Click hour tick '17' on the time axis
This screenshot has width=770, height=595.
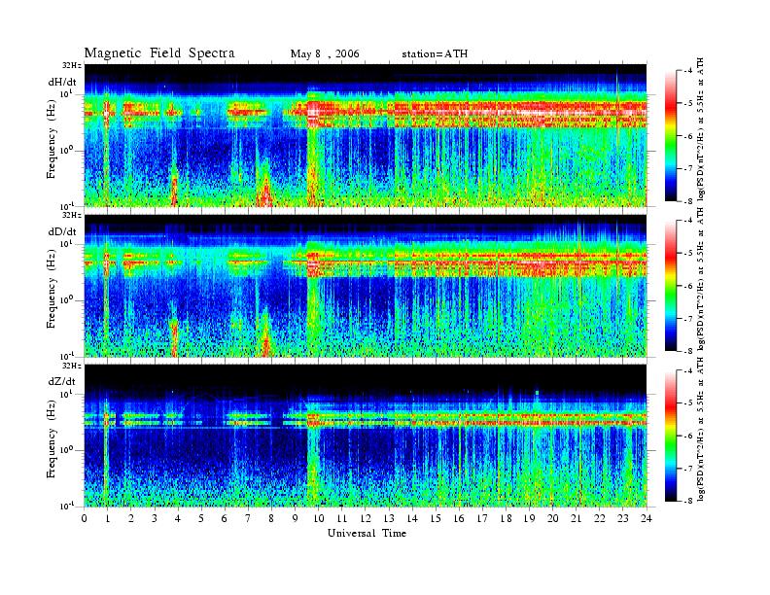pyautogui.click(x=483, y=519)
